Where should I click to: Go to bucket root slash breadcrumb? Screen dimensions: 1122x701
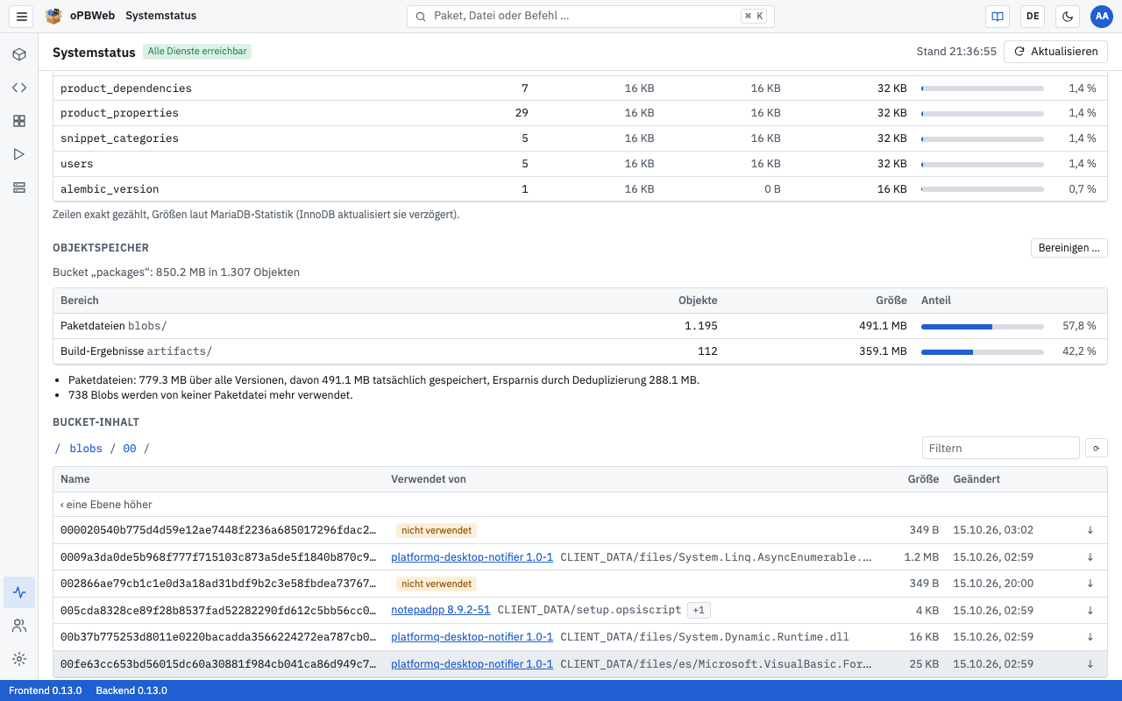[x=58, y=449]
